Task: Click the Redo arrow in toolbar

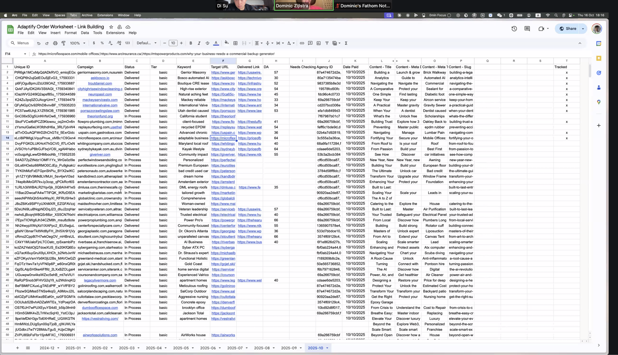Action: click(47, 43)
